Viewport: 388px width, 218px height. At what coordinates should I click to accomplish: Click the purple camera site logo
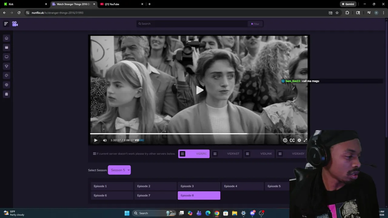[x=15, y=24]
